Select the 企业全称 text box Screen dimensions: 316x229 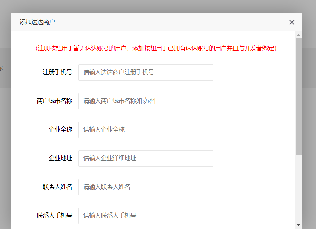146,130
